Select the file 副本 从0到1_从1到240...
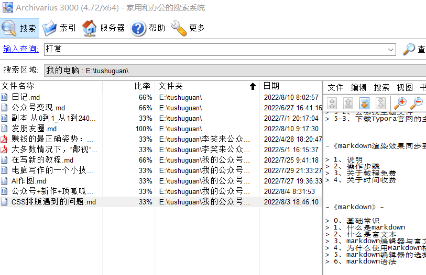Viewport: 426px width, 275px height. [53, 118]
